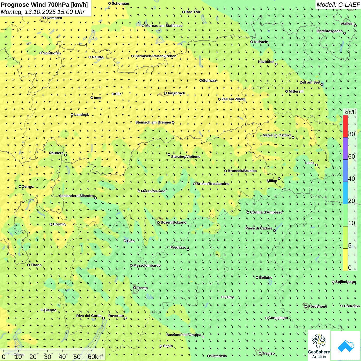Click the Kitzbühel location dot

coord(276,64)
